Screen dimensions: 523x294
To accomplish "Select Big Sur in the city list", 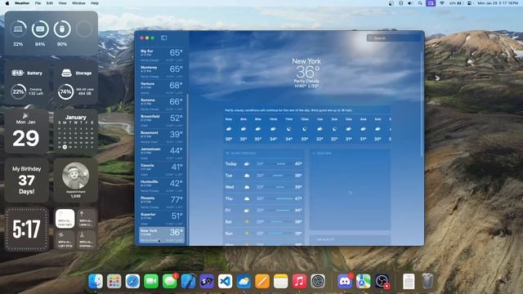I will pyautogui.click(x=162, y=55).
